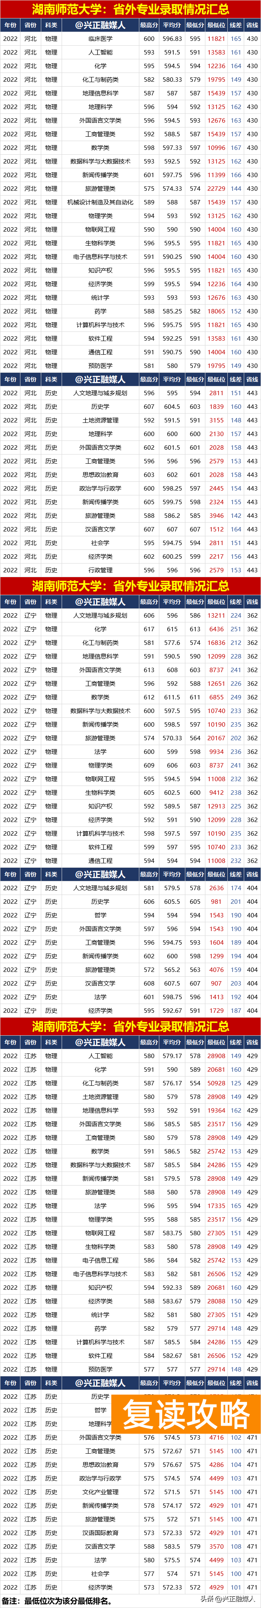Click the rank value '28088'
This screenshot has height=1608, width=261.
pyautogui.click(x=216, y=1301)
